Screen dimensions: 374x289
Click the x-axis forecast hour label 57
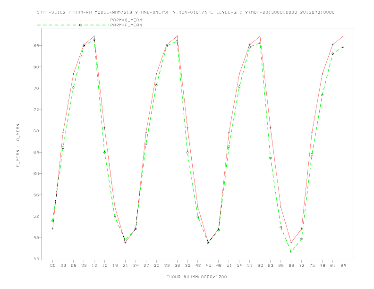[250, 265]
